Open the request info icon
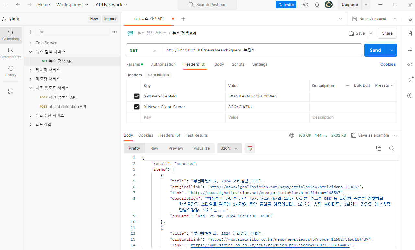The width and height of the screenshot is (415, 250). [x=410, y=96]
